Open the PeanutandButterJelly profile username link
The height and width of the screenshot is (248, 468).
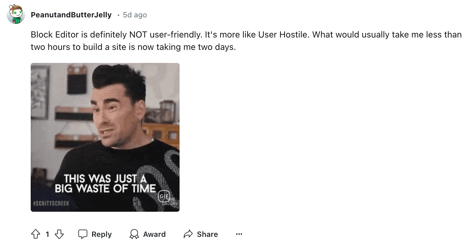click(x=71, y=15)
